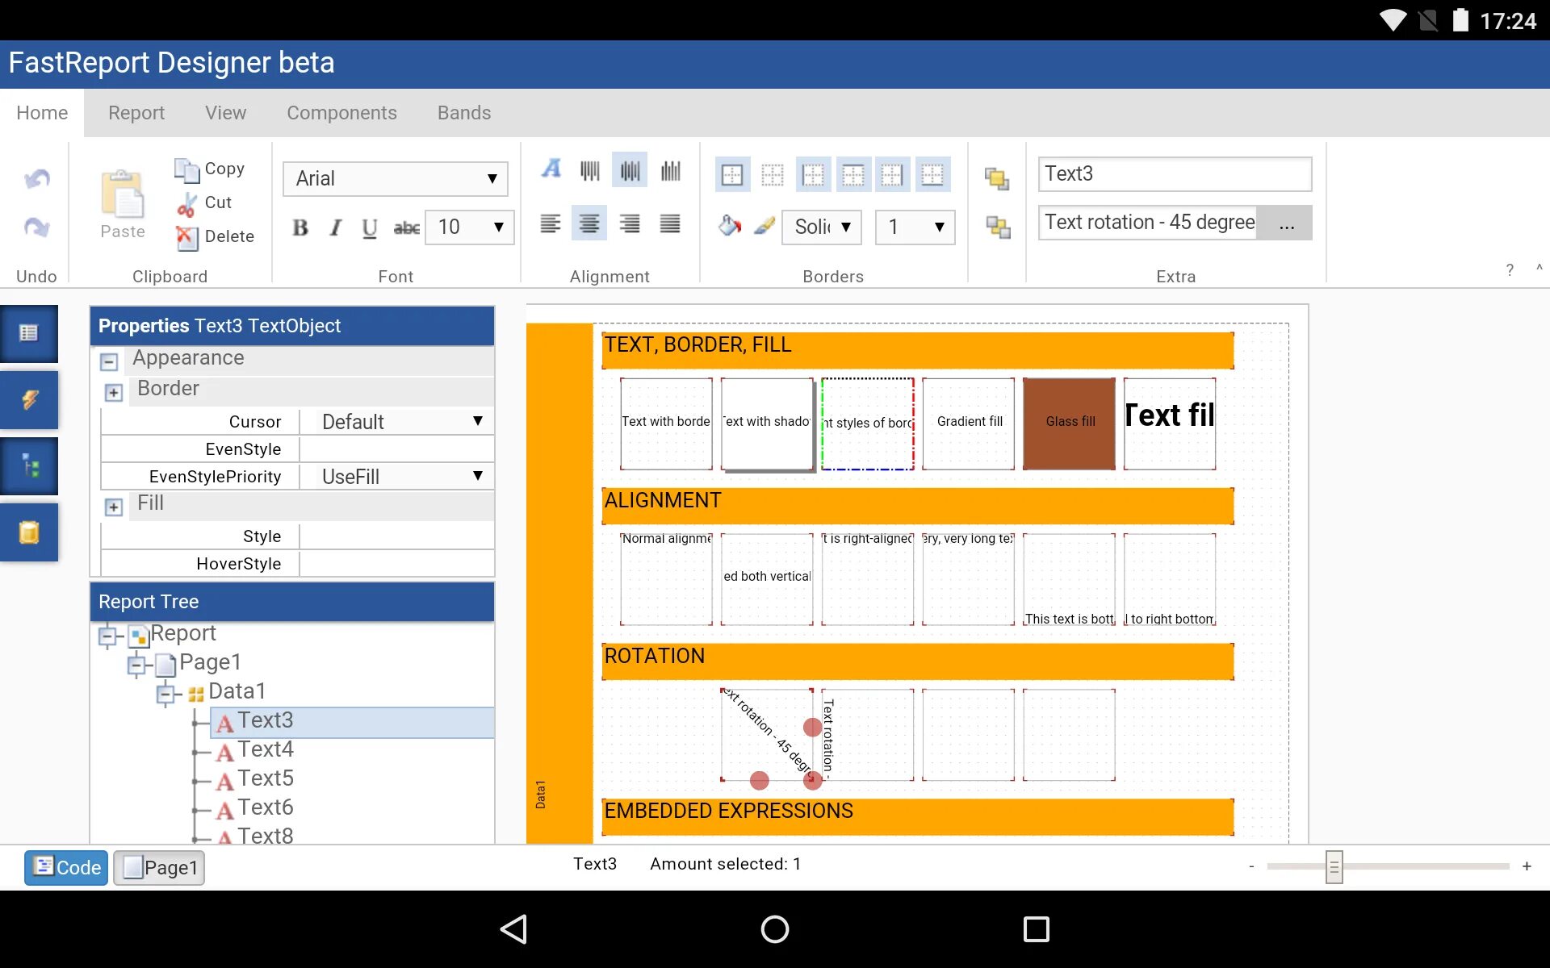Toggle center horizontal text alignment
Image resolution: width=1550 pixels, height=968 pixels.
589,223
